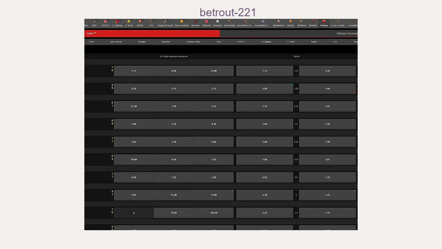Select the Dart sport icon
Viewport: 442px width, 249px height.
94,22
